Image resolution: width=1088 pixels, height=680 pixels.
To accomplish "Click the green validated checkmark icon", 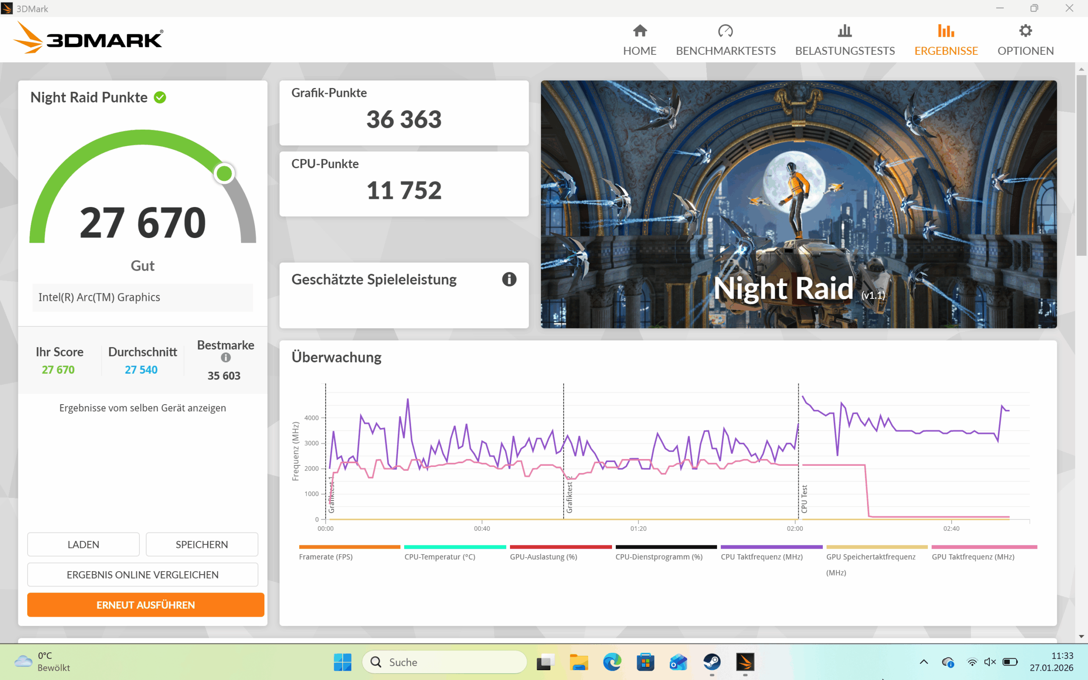I will pos(160,98).
